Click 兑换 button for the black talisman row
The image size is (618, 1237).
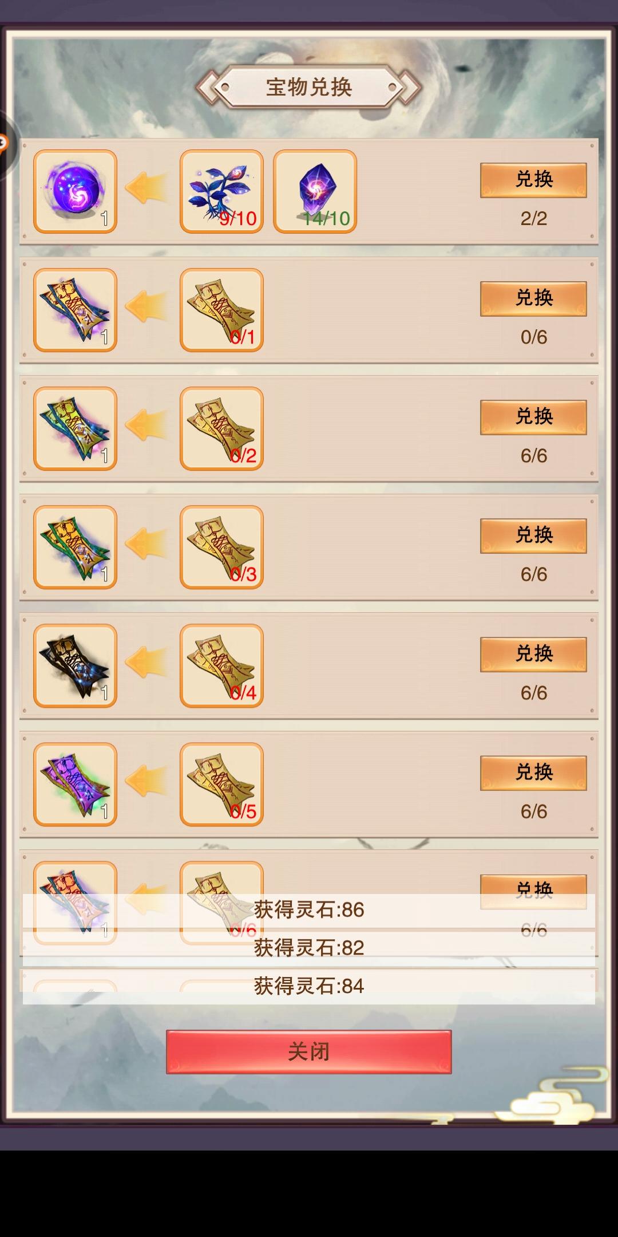(x=533, y=654)
